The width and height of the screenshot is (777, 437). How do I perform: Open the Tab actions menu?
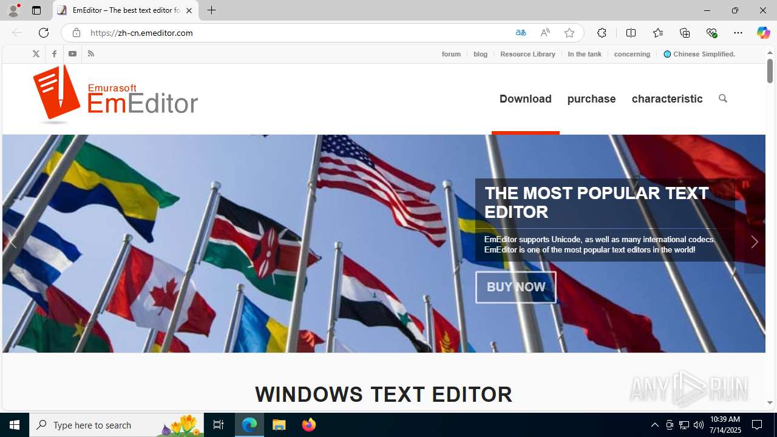click(x=36, y=10)
